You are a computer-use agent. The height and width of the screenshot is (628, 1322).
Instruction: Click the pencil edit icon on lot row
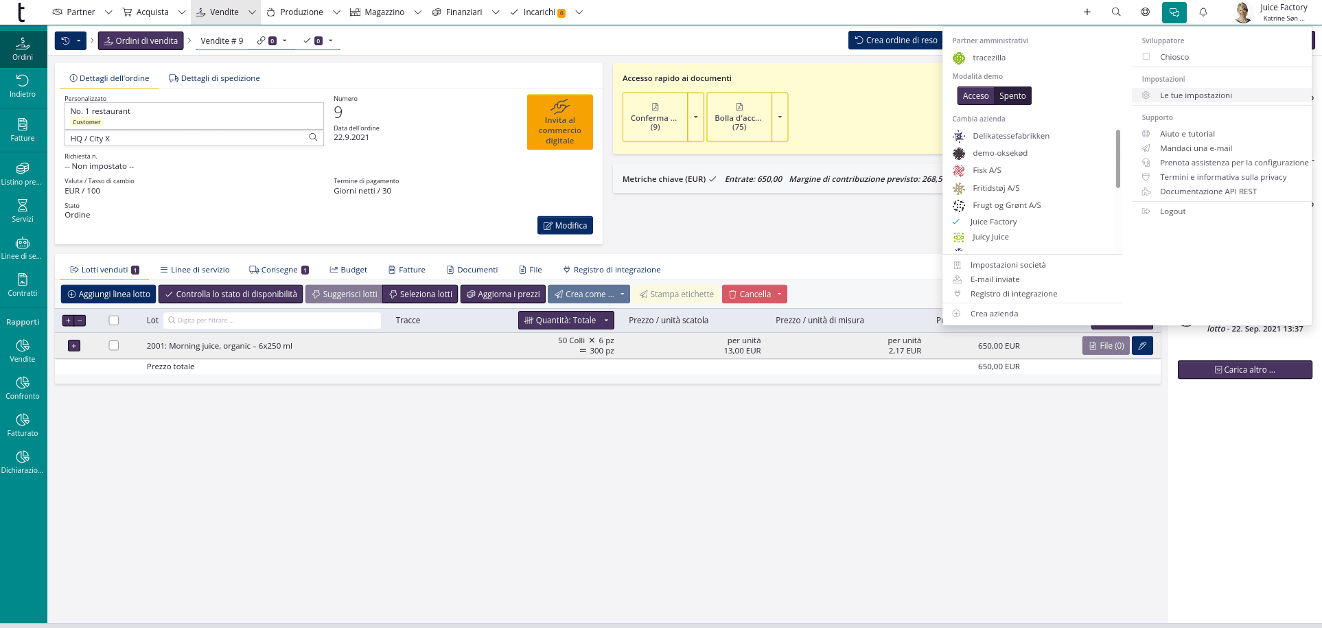click(x=1142, y=346)
